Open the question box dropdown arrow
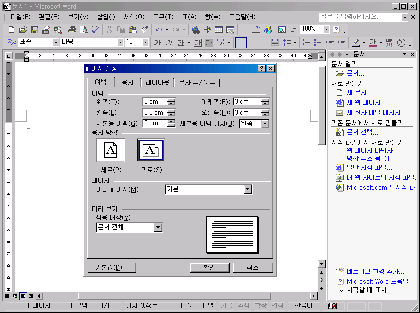This screenshot has width=420, height=313. pos(405,17)
